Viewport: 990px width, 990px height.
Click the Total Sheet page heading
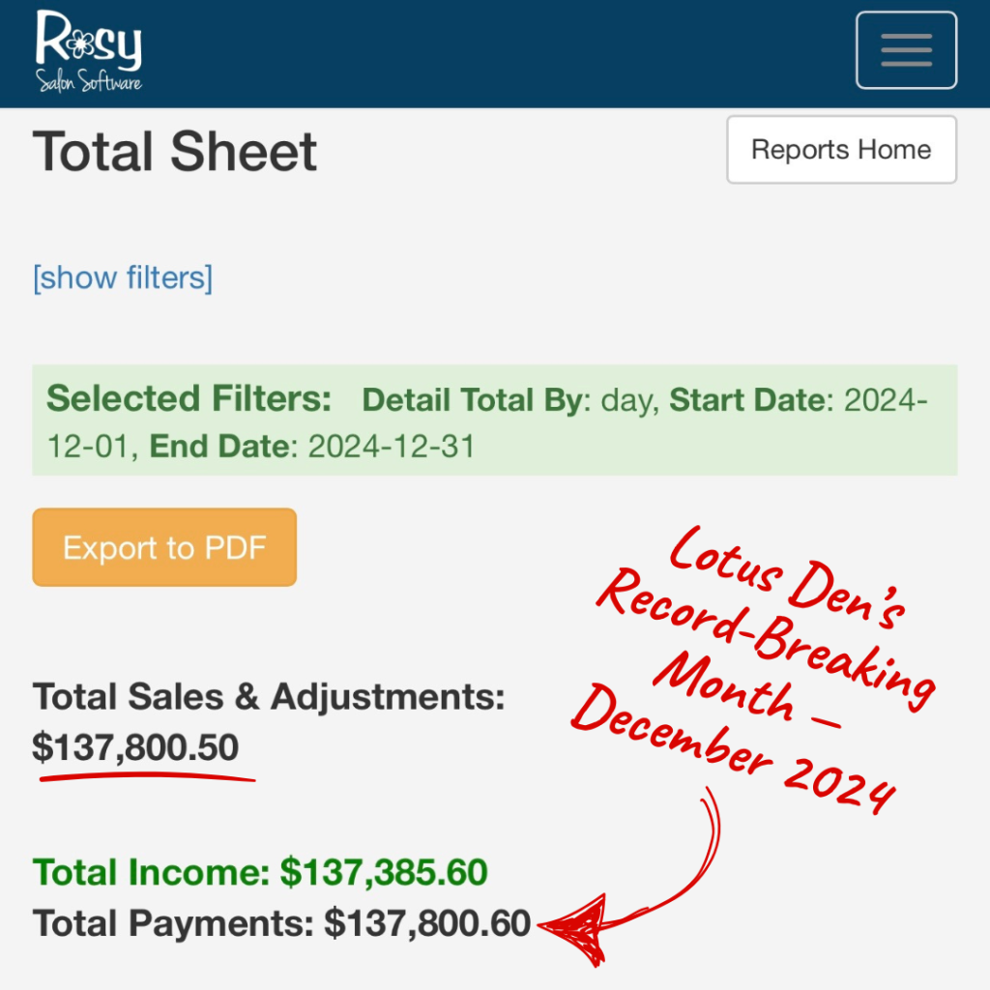[x=174, y=152]
